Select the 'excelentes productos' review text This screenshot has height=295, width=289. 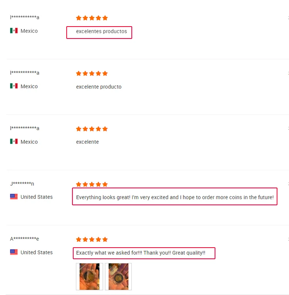point(101,31)
